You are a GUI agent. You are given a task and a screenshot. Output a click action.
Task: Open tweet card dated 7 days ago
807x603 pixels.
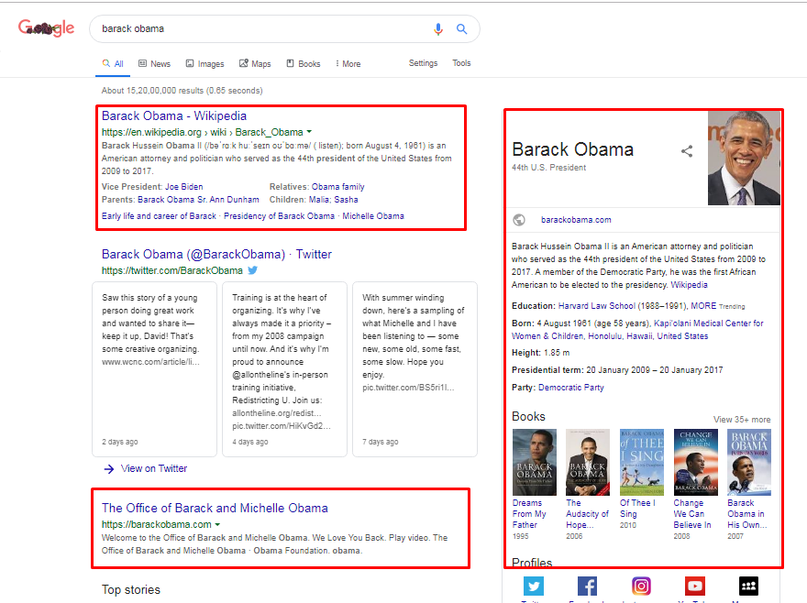pyautogui.click(x=415, y=369)
